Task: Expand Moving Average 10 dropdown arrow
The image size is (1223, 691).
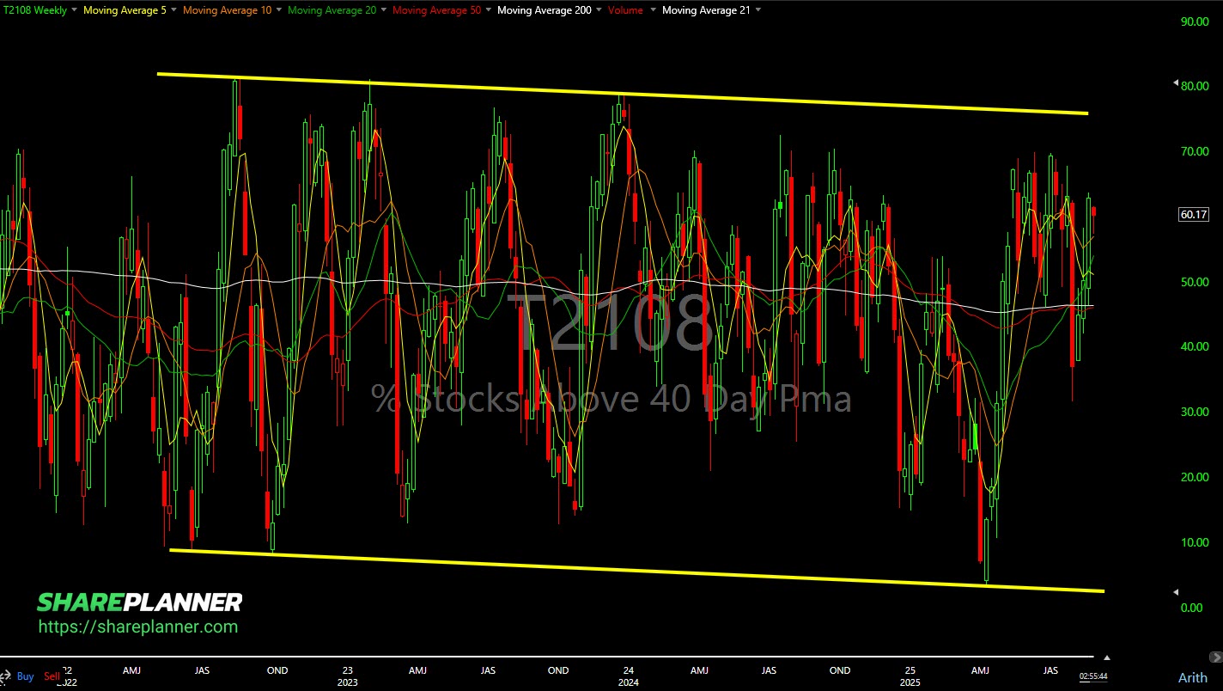Action: [x=278, y=10]
